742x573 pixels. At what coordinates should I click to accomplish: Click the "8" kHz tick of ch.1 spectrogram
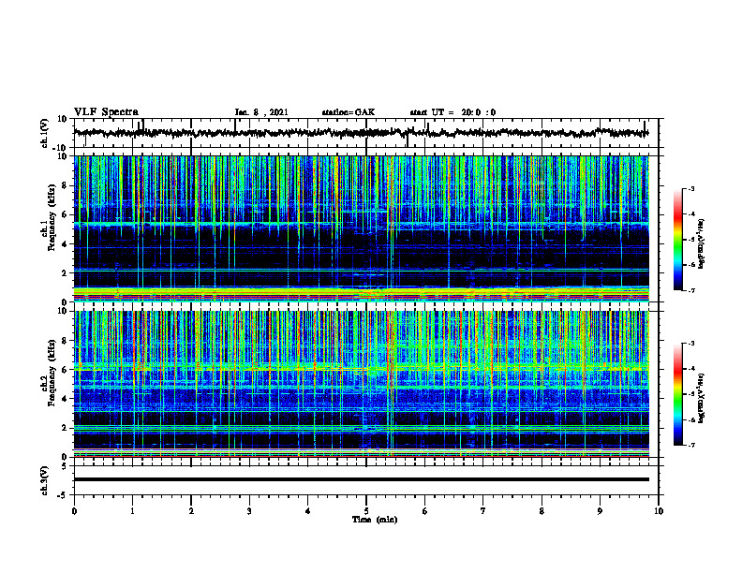pos(65,185)
